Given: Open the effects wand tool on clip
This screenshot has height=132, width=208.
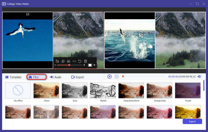Looking at the screenshot, I should click(63, 61).
